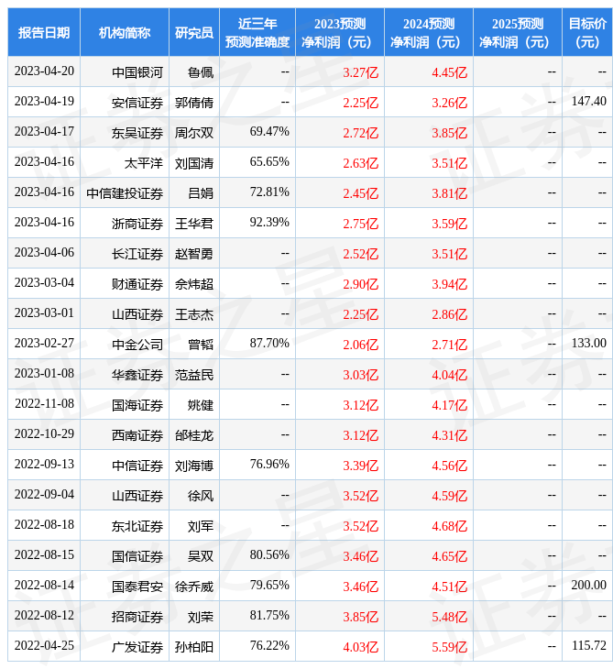Click the 3.27亿 profit forecast
Viewport: 613px width, 669px height.
click(360, 72)
